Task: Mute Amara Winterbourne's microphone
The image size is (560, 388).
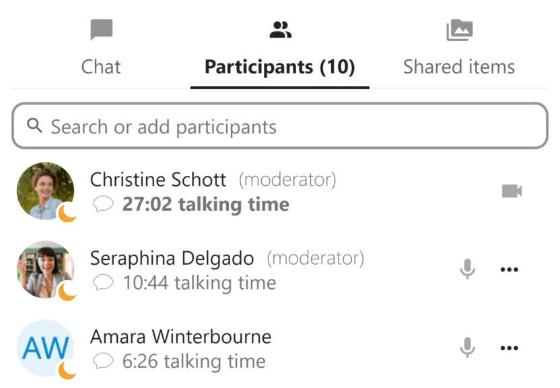Action: pos(467,348)
